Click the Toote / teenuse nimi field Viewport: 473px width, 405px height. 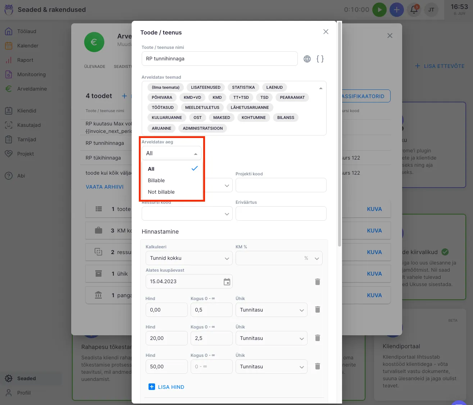[x=219, y=59]
